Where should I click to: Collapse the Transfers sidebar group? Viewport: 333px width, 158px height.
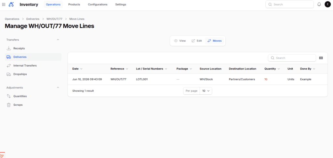click(58, 40)
